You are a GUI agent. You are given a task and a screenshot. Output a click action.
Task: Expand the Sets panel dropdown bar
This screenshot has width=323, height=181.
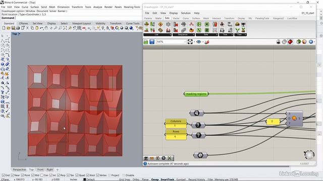click(206, 35)
